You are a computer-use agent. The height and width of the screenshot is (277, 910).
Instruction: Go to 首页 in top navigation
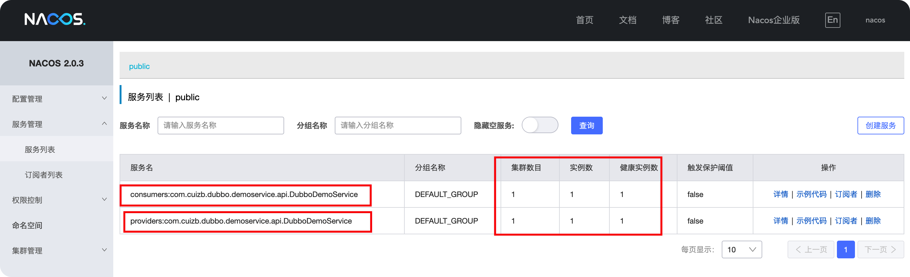[584, 20]
